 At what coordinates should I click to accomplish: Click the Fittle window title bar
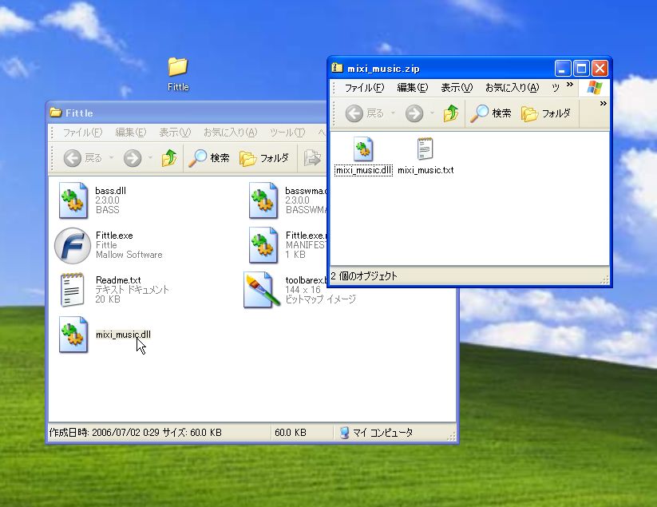point(187,113)
